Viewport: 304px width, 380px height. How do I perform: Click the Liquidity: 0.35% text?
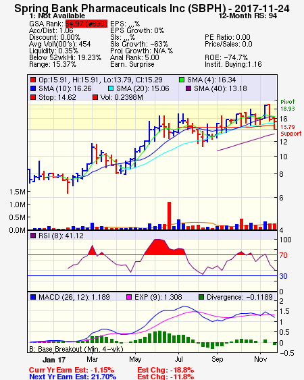click(x=53, y=51)
